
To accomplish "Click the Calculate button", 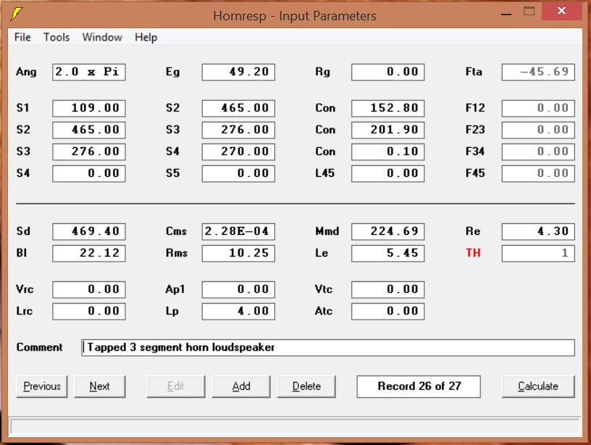I will (538, 386).
